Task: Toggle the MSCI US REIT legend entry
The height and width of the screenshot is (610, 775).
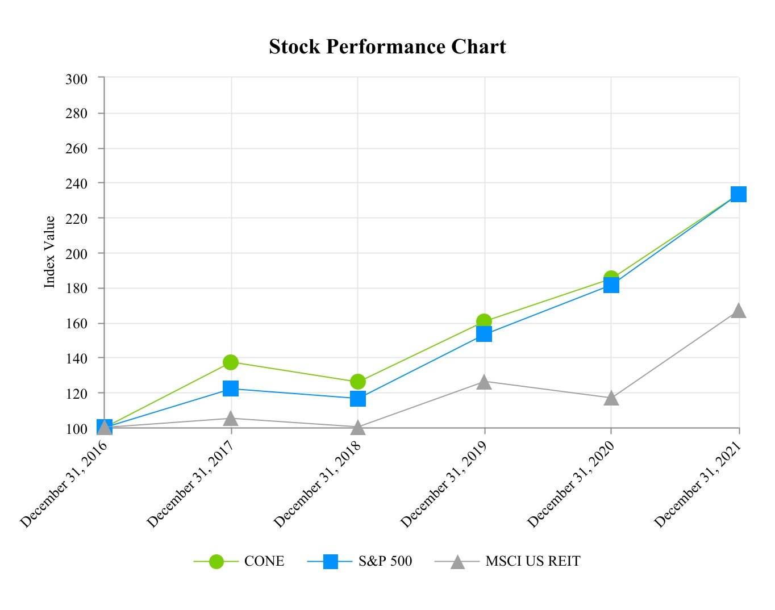Action: (x=532, y=562)
